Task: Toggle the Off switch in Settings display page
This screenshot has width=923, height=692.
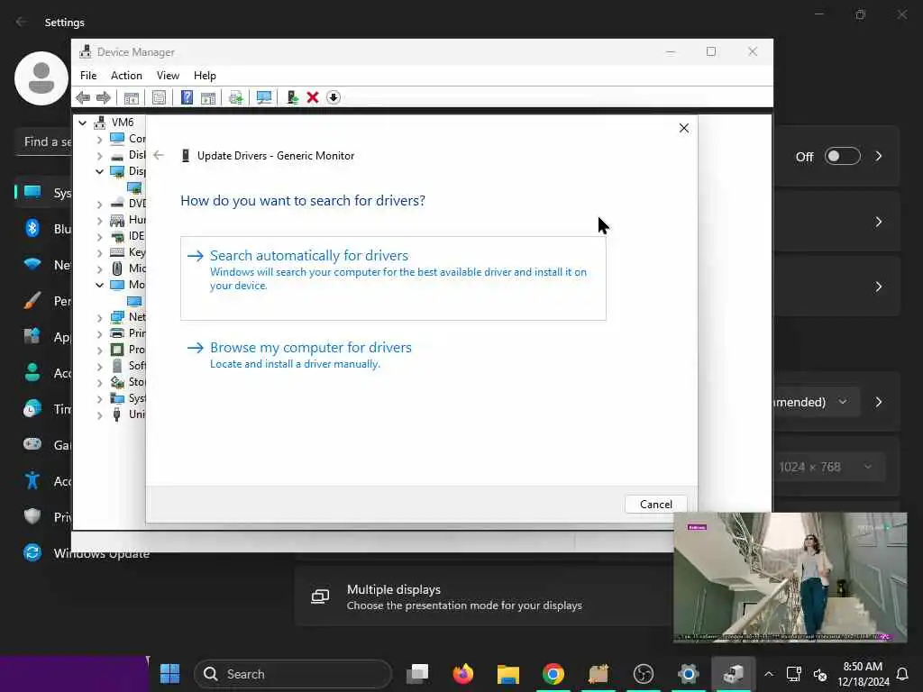Action: pos(843,157)
